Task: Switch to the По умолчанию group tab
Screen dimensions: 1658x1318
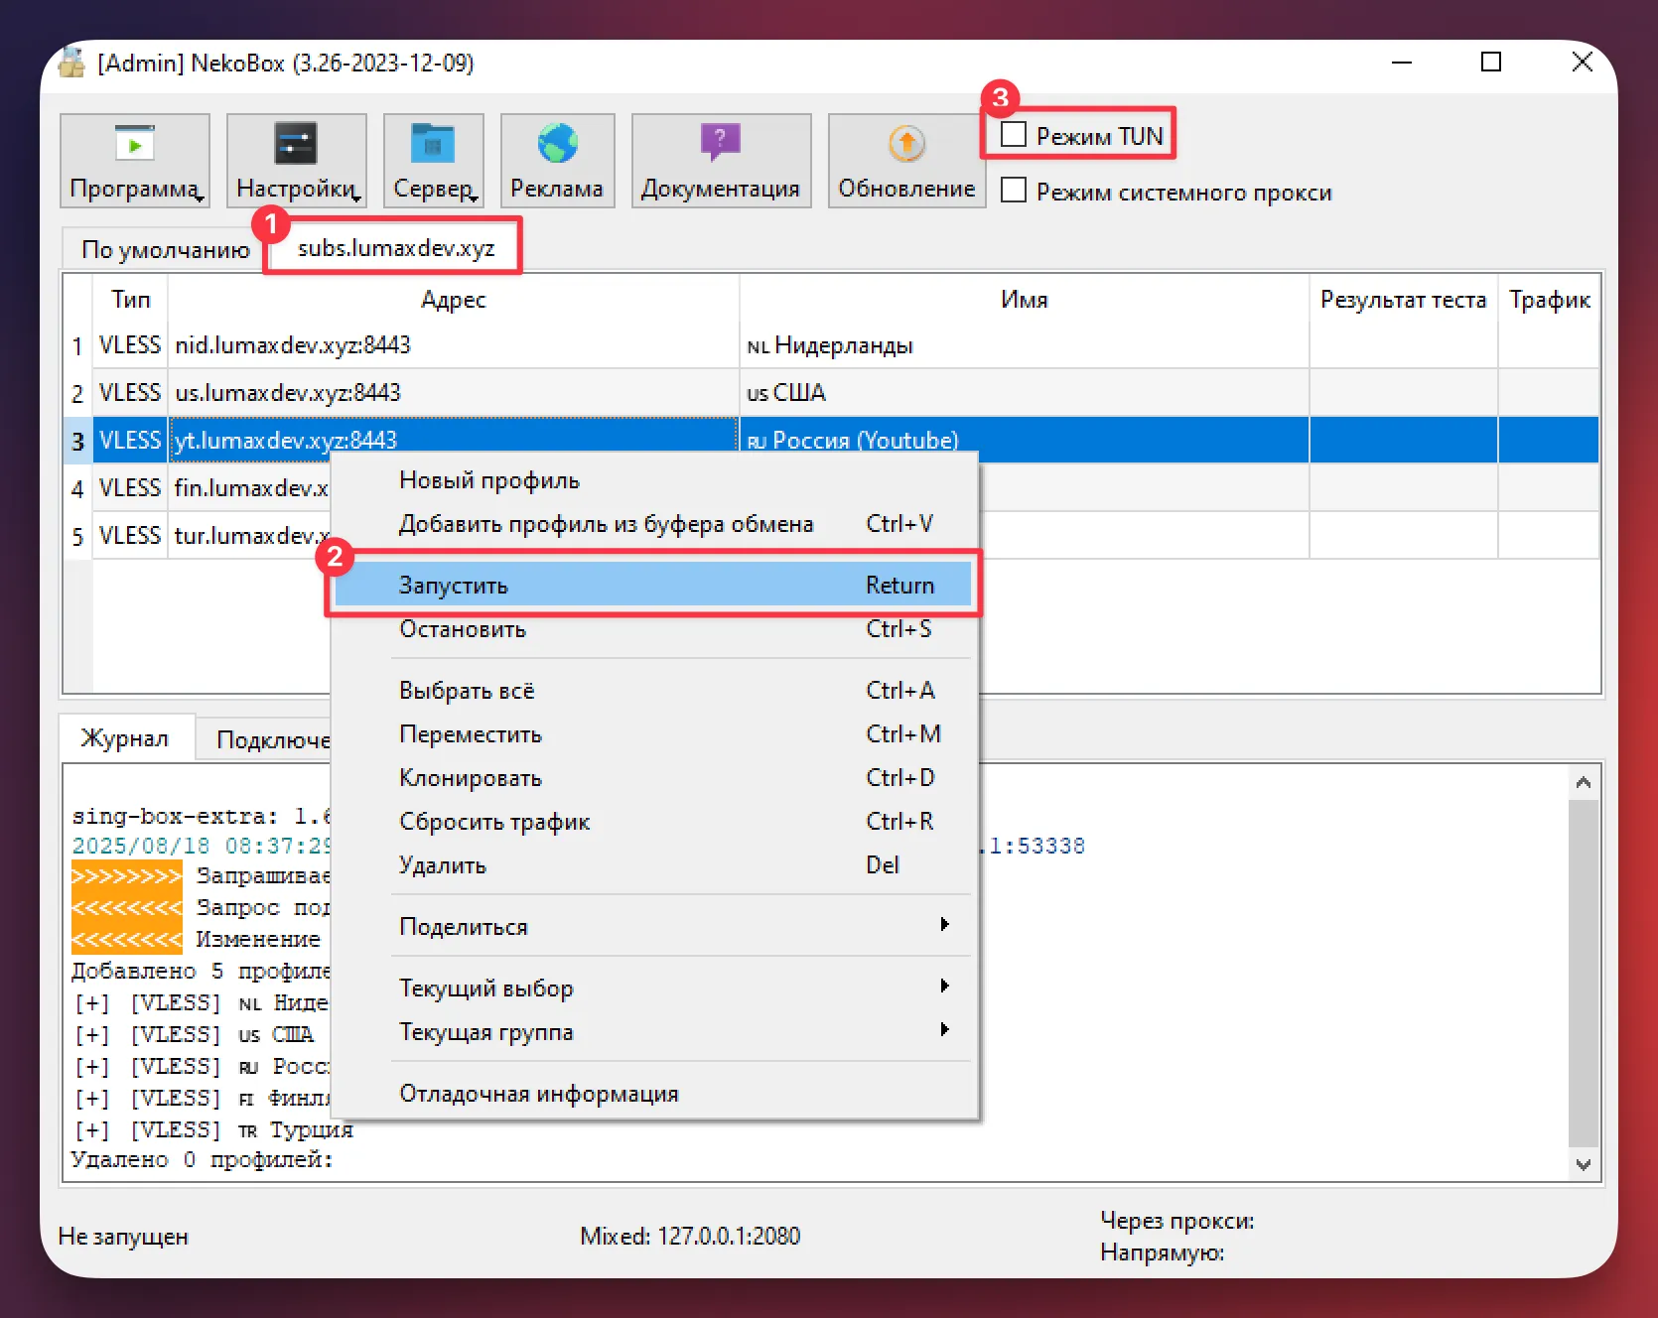Action: pos(166,249)
